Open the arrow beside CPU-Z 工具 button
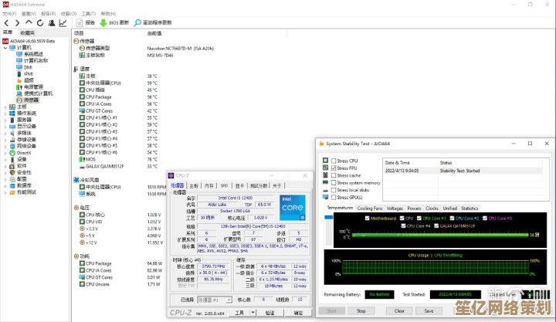This screenshot has height=322, width=556. (x=253, y=313)
